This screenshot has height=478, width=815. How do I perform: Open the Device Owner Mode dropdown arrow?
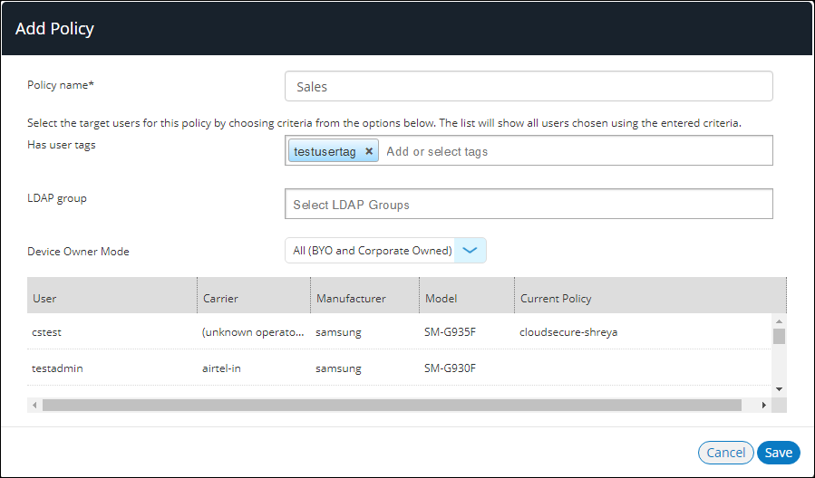[x=470, y=251]
